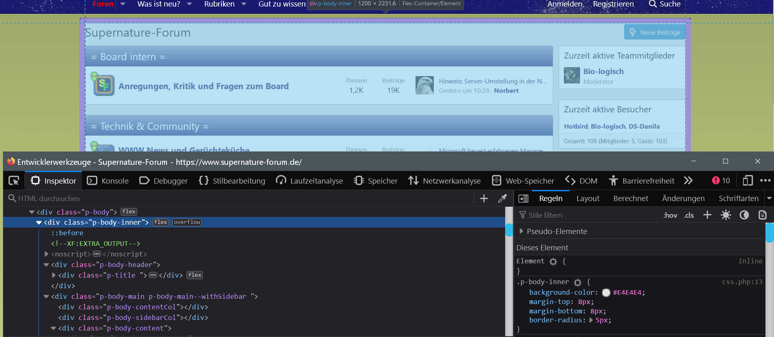Image resolution: width=774 pixels, height=337 pixels.
Task: Toggle the :hov pseudo-class panel
Action: [670, 215]
